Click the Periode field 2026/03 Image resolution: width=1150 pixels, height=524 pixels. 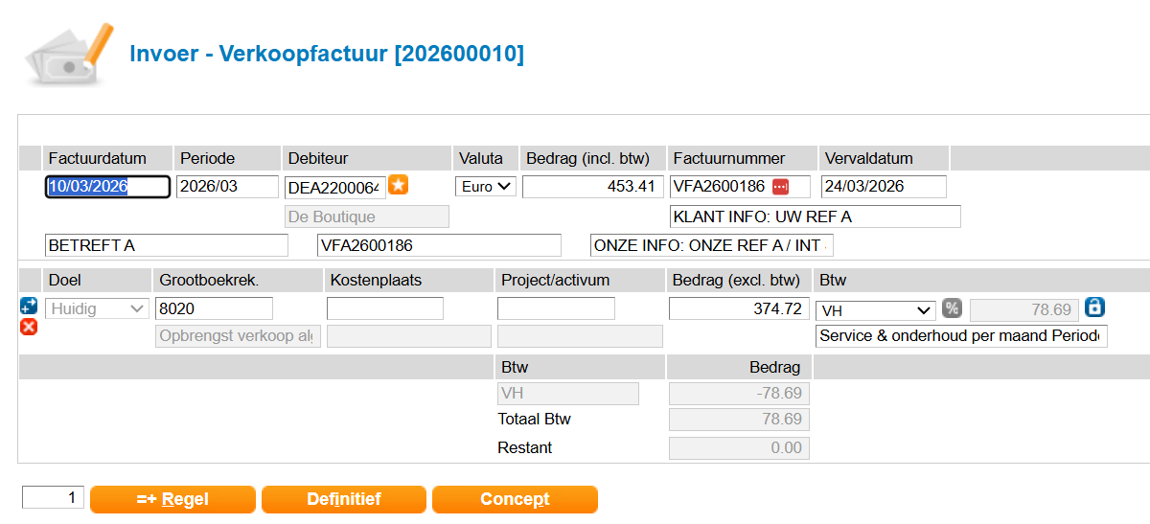point(228,187)
